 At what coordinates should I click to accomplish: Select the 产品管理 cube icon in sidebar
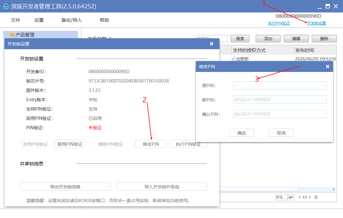pos(12,35)
